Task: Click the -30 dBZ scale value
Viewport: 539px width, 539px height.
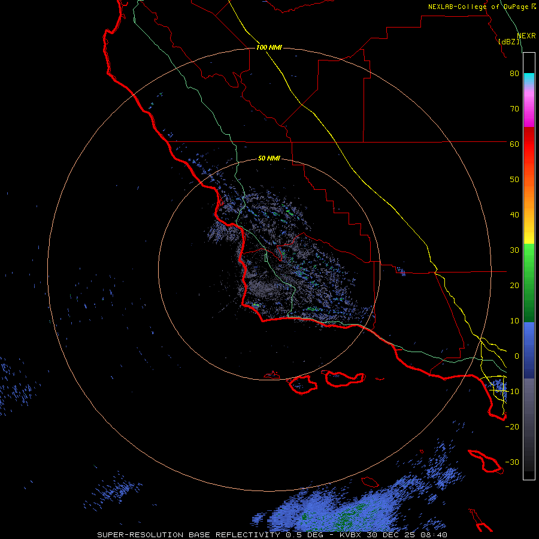Action: click(512, 462)
